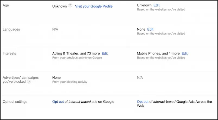The height and width of the screenshot is (120, 218).
Task: Click the Mobile Phones, and 1 more text
Action: tap(158, 53)
